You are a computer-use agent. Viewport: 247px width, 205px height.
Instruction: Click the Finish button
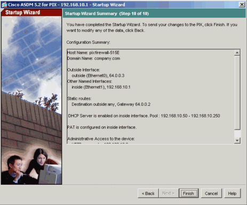click(x=188, y=193)
